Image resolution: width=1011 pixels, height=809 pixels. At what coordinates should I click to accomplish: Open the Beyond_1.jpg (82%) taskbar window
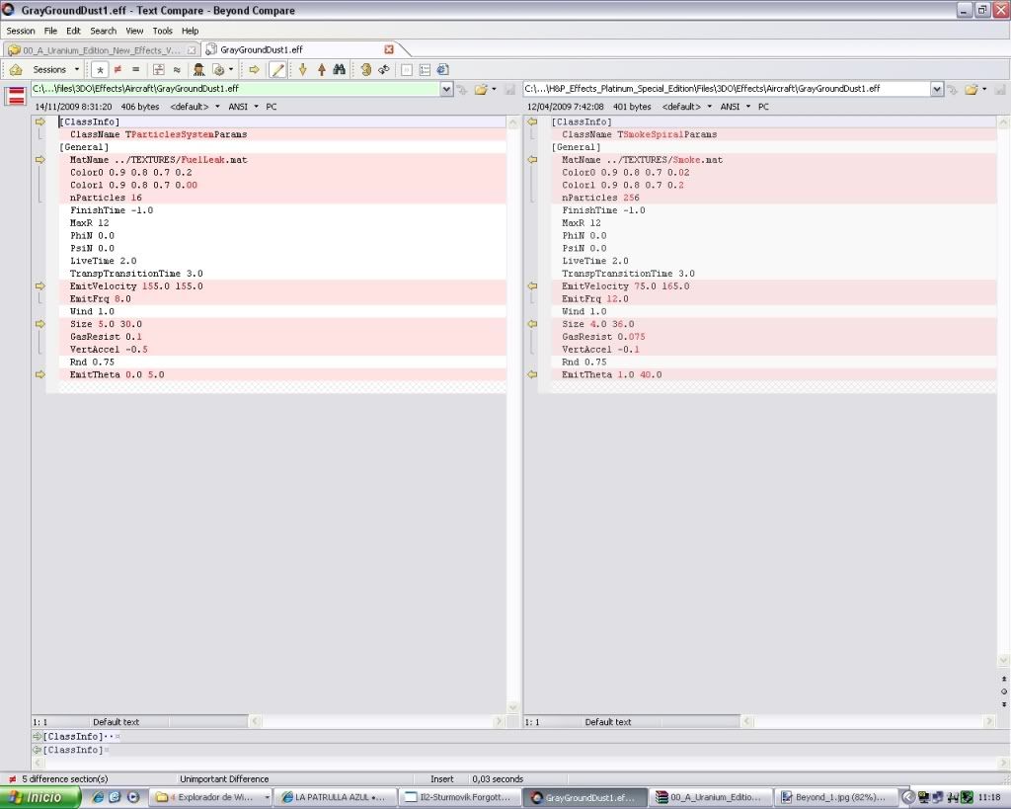[837, 797]
